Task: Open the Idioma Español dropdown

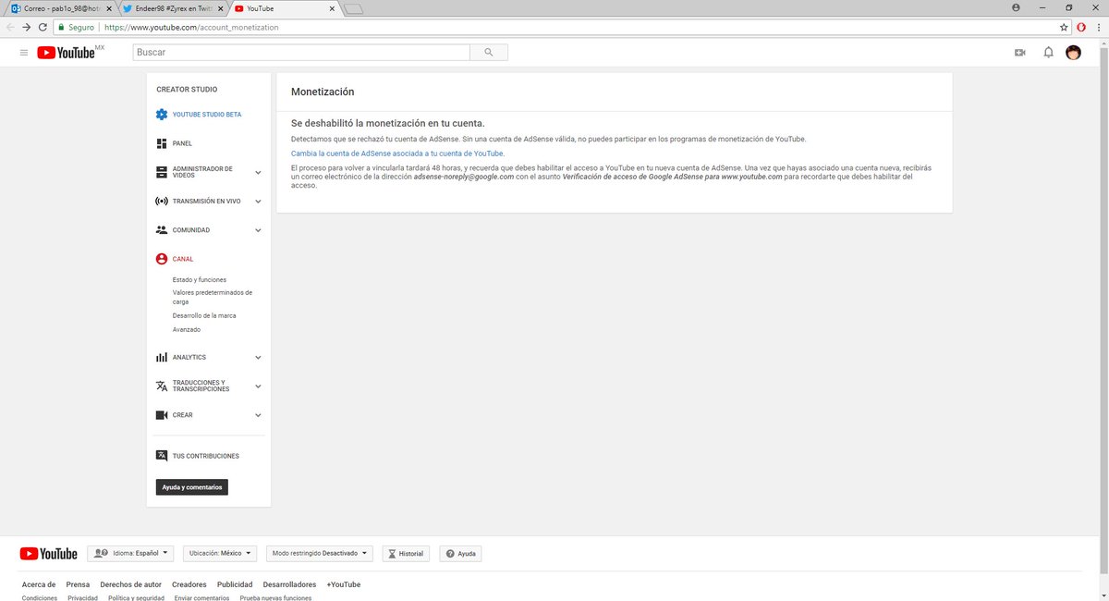Action: (x=130, y=553)
